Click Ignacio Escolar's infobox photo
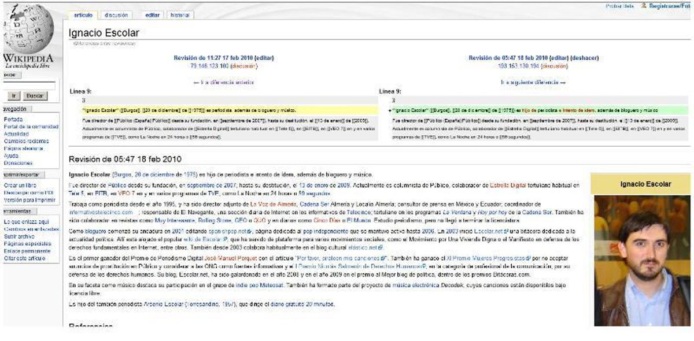Image resolution: width=694 pixels, height=341 pixels. 641,260
